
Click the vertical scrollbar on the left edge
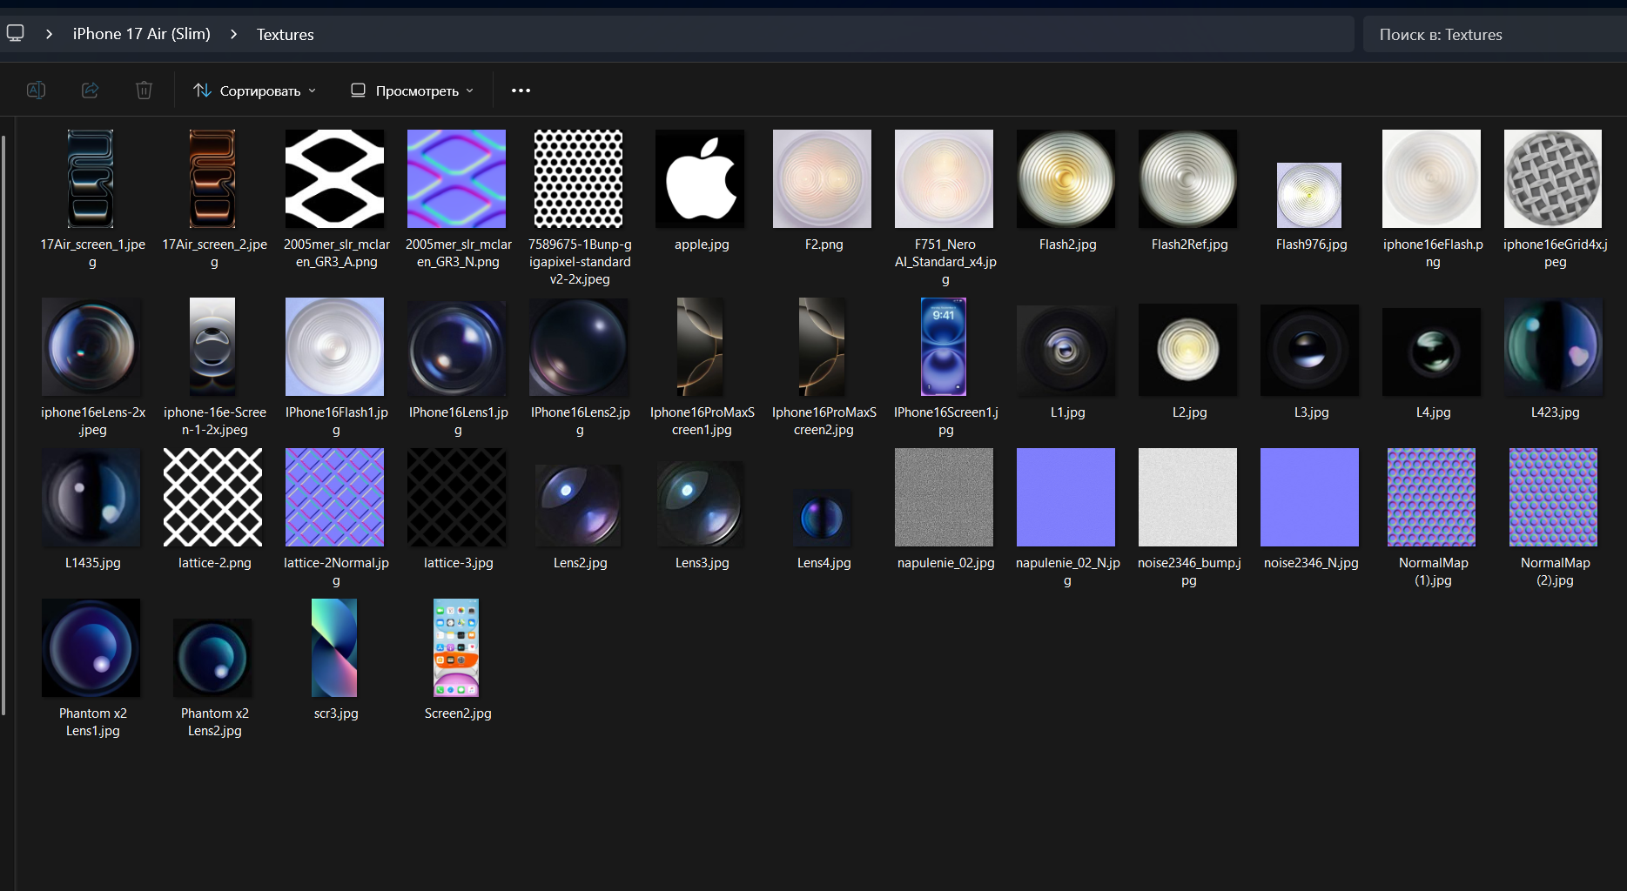(3, 425)
